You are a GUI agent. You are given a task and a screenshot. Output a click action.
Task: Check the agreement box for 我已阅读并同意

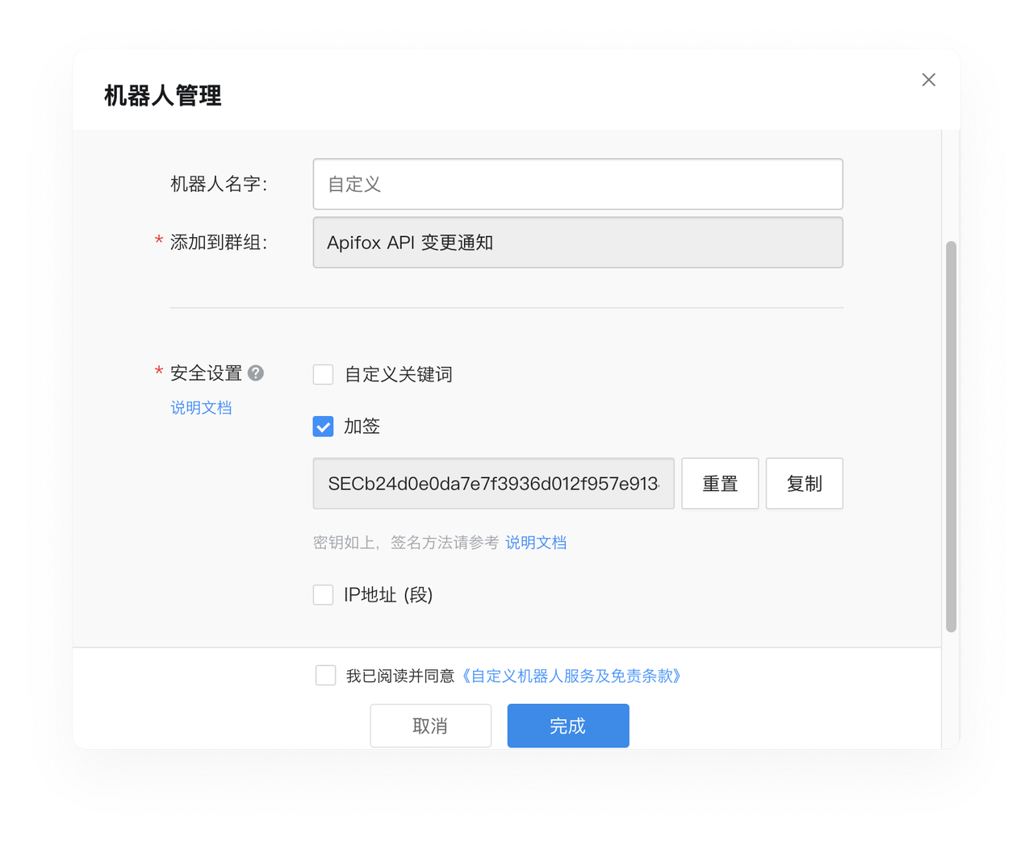tap(326, 676)
